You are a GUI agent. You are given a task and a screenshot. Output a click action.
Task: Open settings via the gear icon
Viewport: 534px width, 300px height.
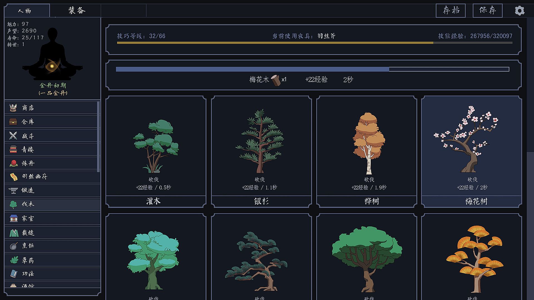(x=519, y=11)
